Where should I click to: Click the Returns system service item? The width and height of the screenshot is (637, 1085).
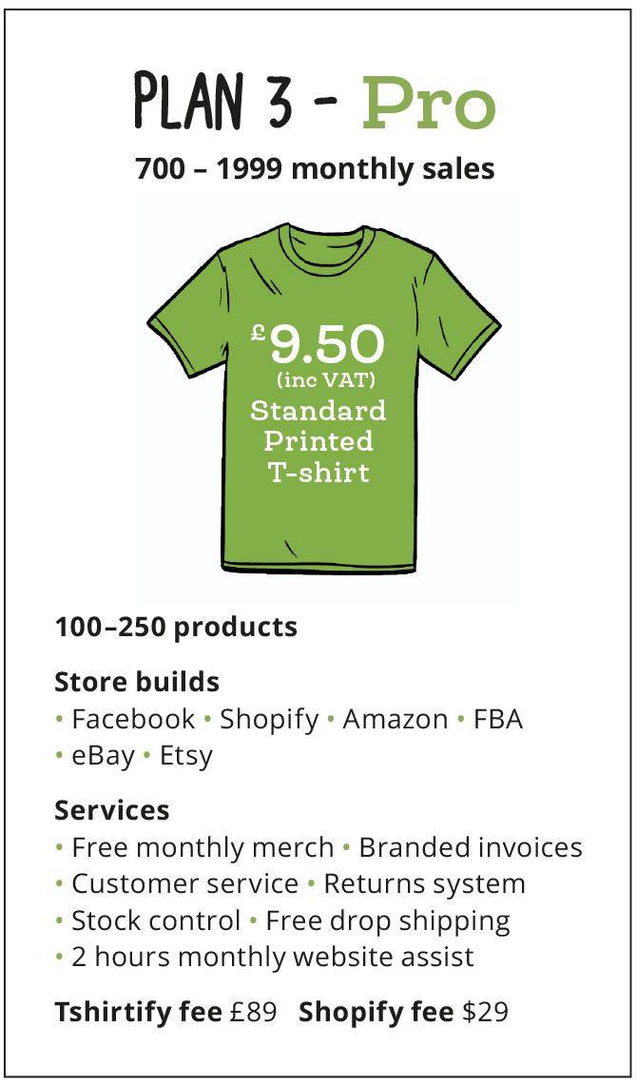425,883
